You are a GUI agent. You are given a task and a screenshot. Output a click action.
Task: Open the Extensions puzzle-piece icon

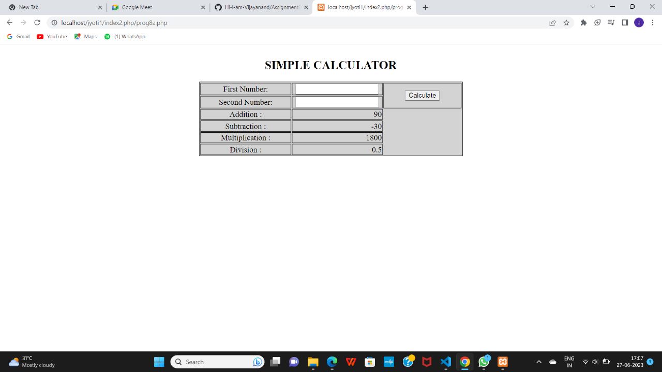click(x=583, y=23)
